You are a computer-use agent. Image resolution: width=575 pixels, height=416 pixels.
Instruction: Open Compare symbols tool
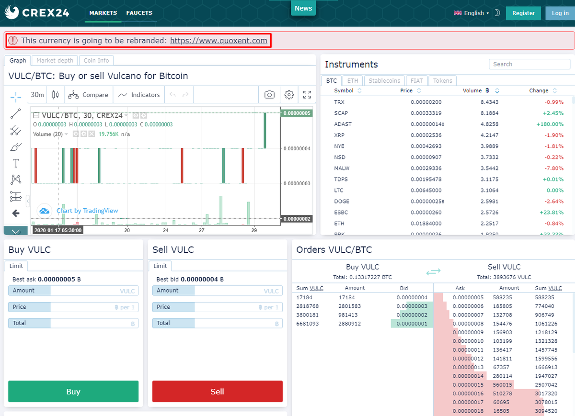pyautogui.click(x=88, y=95)
